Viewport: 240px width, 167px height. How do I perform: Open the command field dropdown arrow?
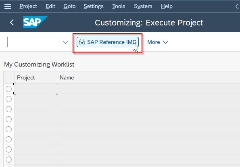tap(65, 42)
